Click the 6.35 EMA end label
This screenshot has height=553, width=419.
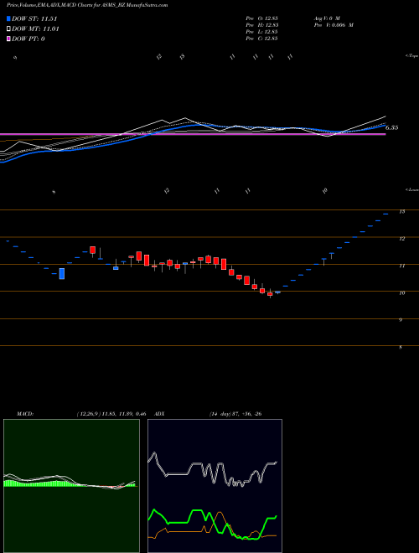click(x=392, y=127)
